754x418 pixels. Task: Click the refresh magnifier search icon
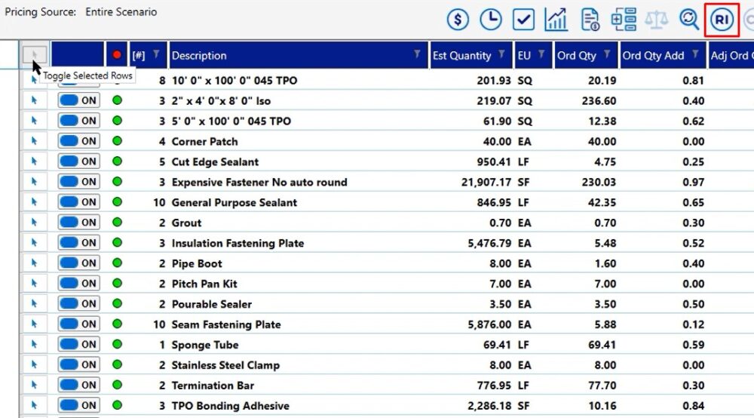[689, 20]
